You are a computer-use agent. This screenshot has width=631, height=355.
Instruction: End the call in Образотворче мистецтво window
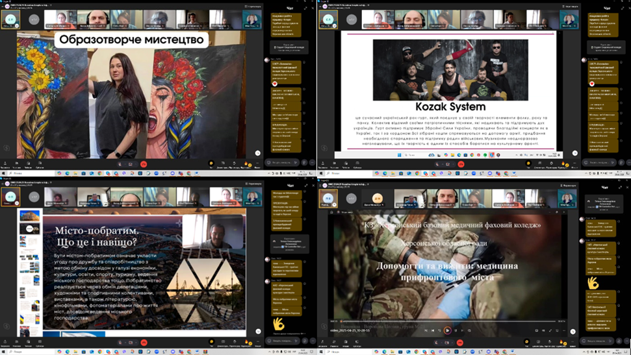tap(144, 164)
